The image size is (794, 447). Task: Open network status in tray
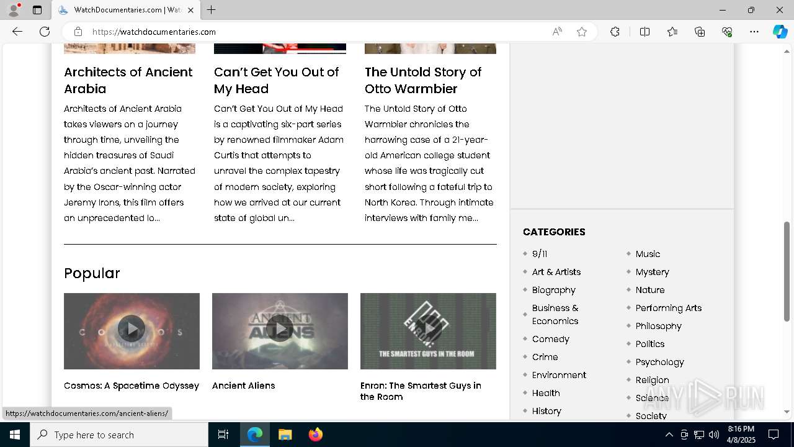(699, 435)
